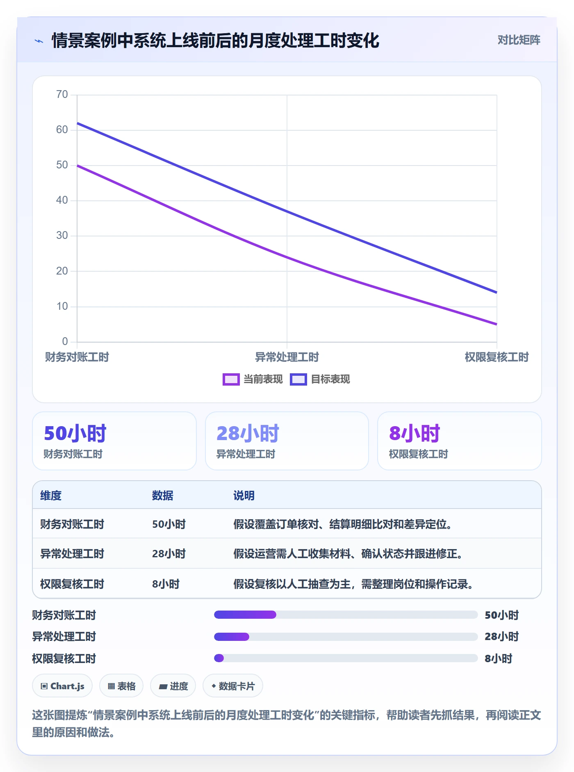
Task: Click the 财务对账工时 x-axis label
Action: coord(77,357)
